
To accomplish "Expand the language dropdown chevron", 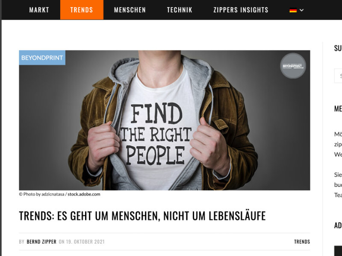I will (x=302, y=10).
